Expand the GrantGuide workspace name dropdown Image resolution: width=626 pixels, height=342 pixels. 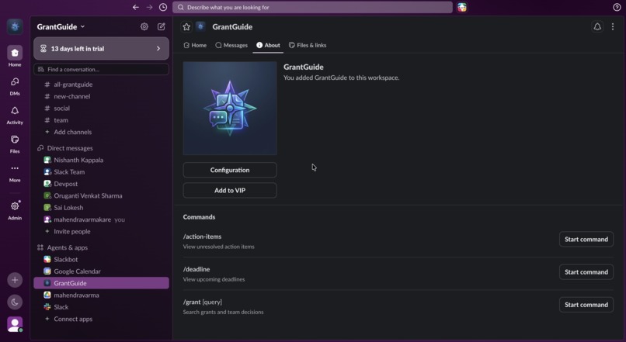tap(61, 26)
